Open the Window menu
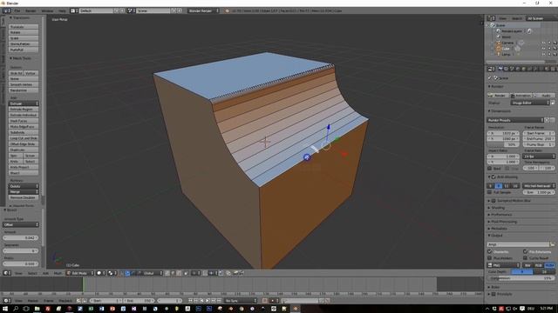Viewport: 558px width, 313px height. click(47, 10)
